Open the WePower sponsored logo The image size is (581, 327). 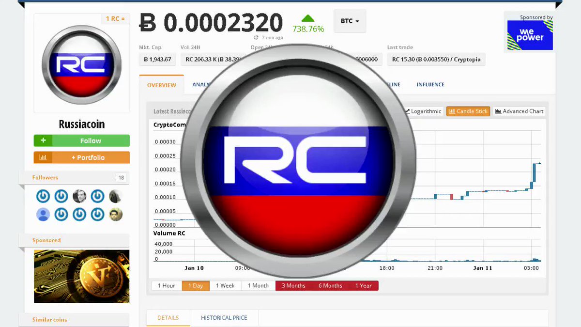point(530,35)
